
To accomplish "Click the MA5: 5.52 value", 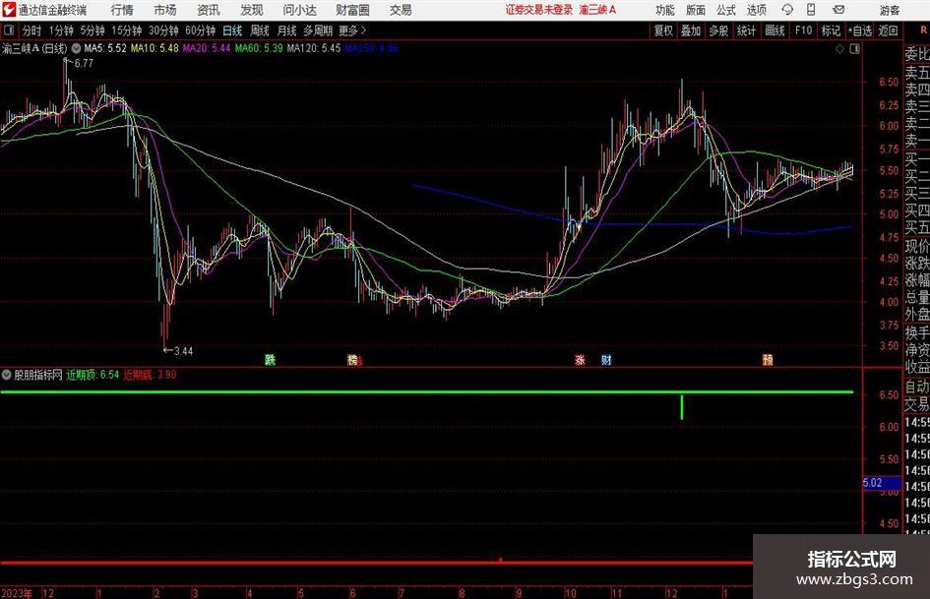I will [105, 48].
